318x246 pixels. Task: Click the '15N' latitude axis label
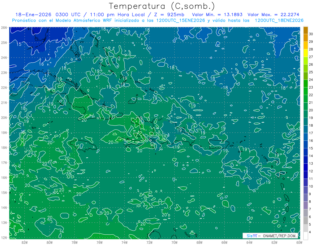click(4, 192)
